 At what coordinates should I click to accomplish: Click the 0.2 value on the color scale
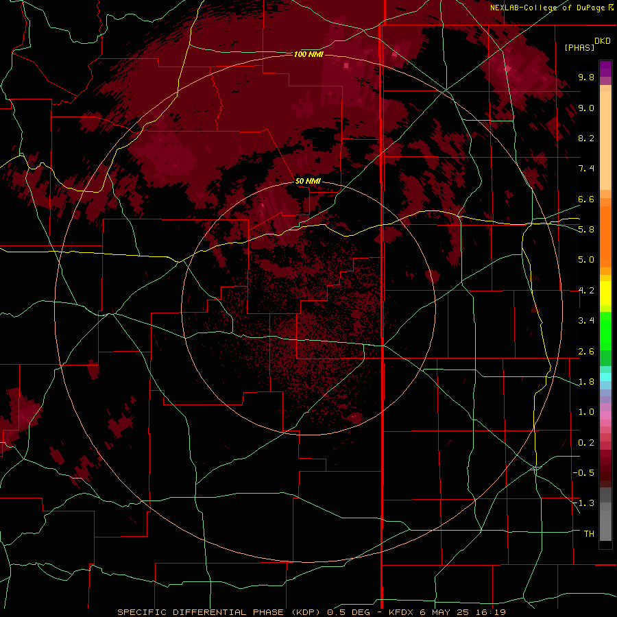[586, 443]
